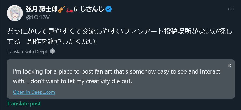The width and height of the screenshot is (241, 110).
Task: Click the violin emoji in display name
Action: pyautogui.click(x=62, y=9)
